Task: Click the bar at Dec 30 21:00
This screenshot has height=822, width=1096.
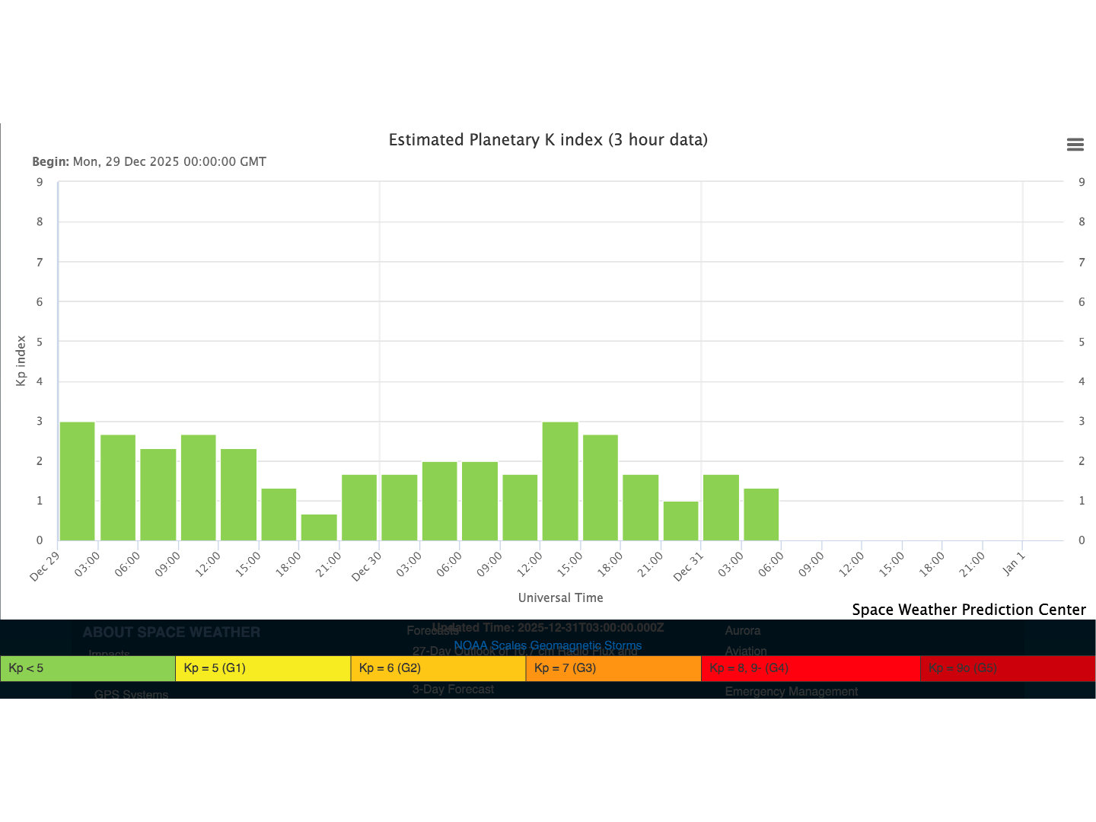Action: pos(680,521)
